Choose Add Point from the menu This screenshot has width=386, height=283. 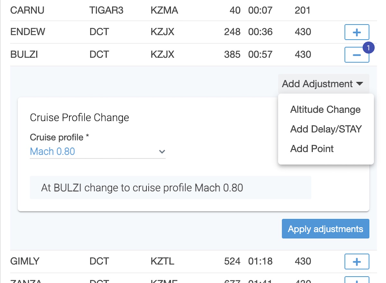pos(312,149)
